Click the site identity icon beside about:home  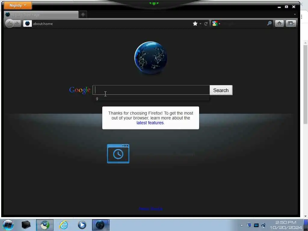point(27,23)
